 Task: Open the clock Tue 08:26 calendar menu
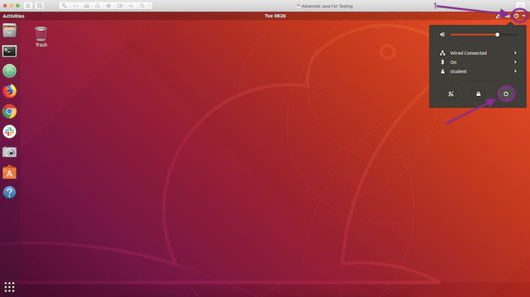click(x=275, y=16)
